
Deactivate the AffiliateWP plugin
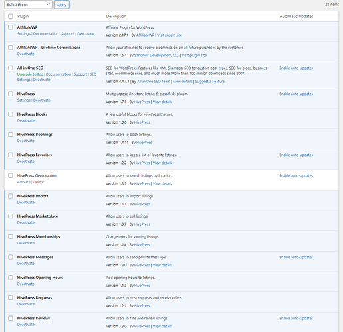tap(86, 34)
